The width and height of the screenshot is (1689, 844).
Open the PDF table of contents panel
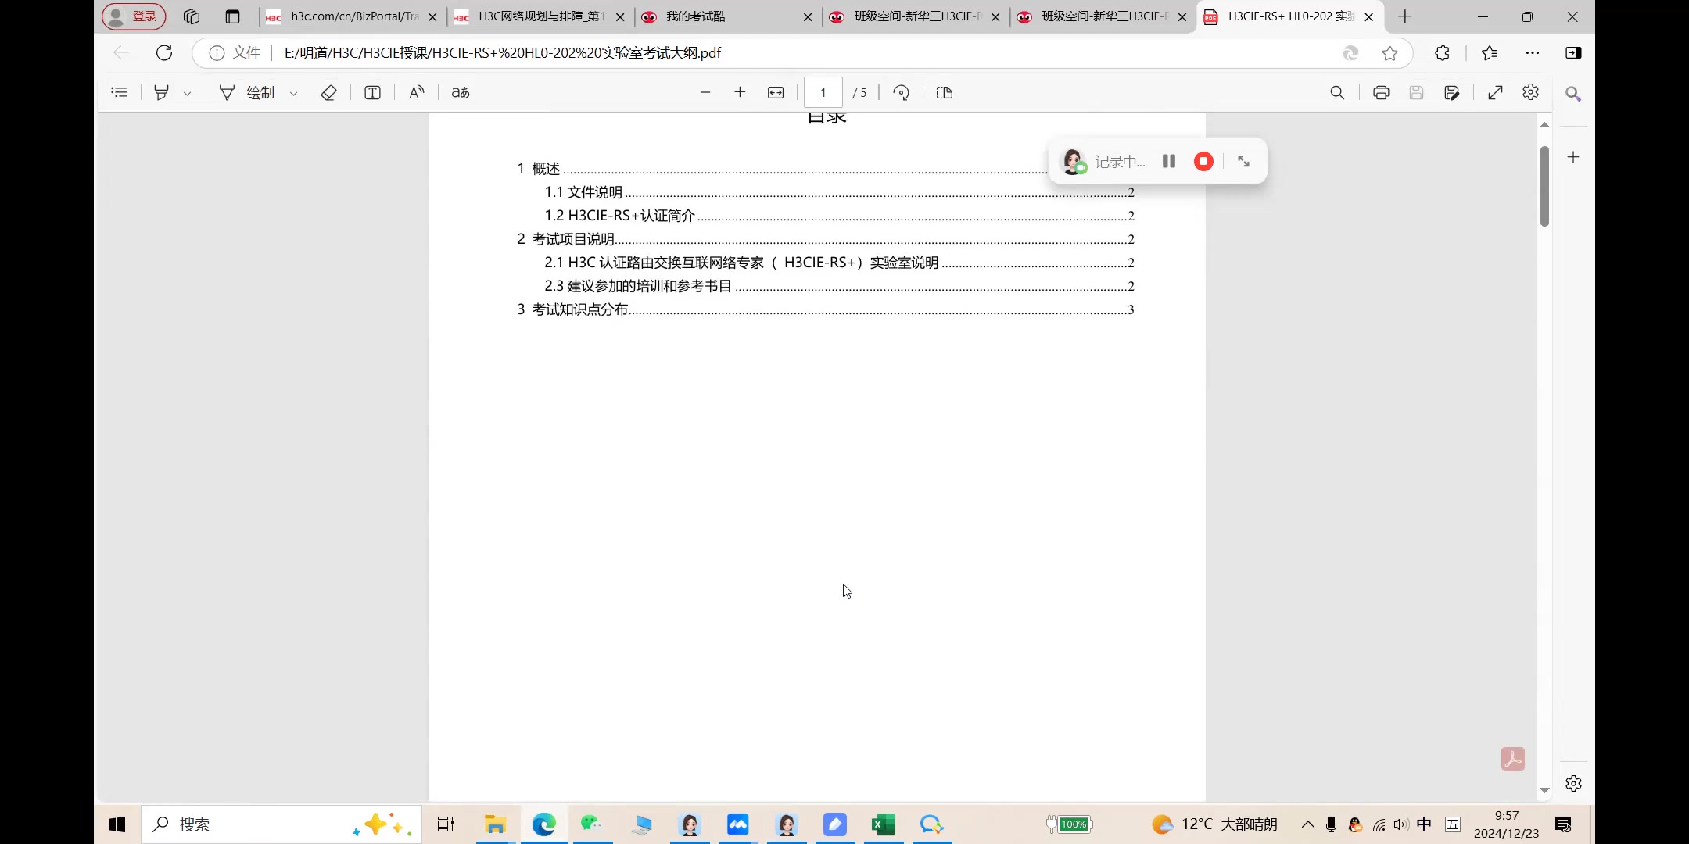point(120,92)
